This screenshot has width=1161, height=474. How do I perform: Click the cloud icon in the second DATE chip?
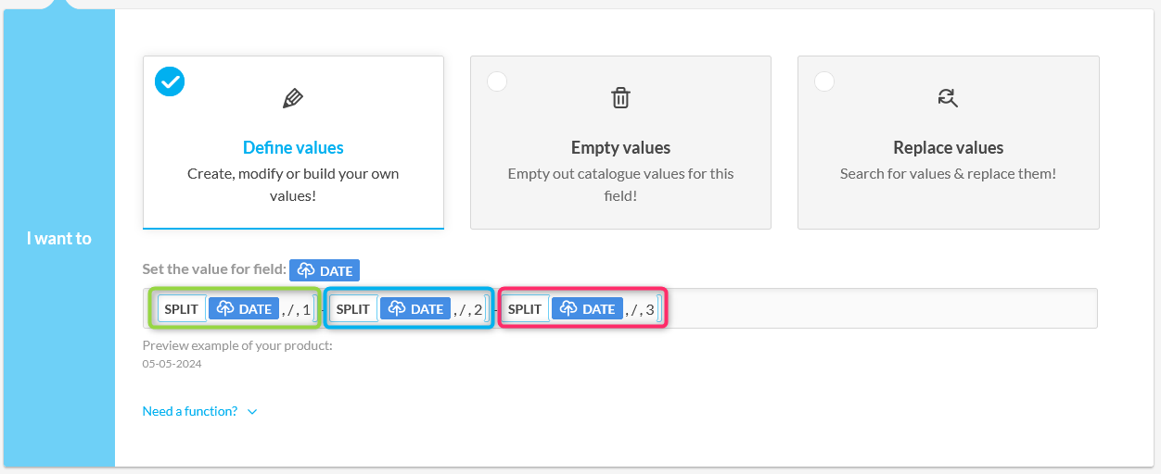point(396,309)
